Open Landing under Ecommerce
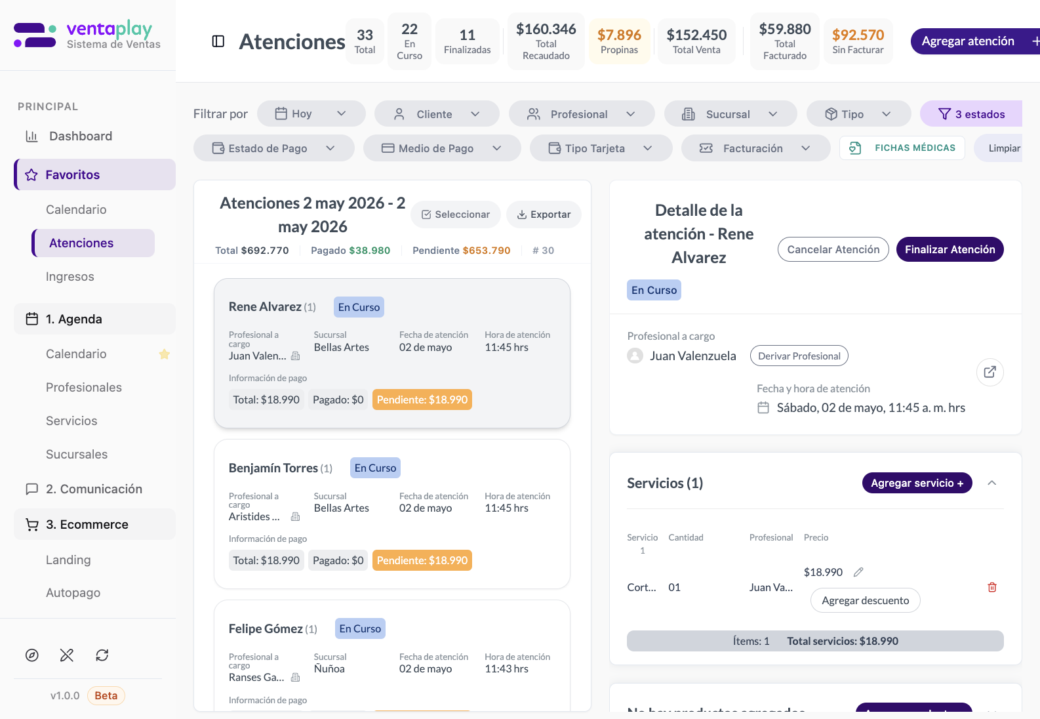1040x719 pixels. point(68,560)
